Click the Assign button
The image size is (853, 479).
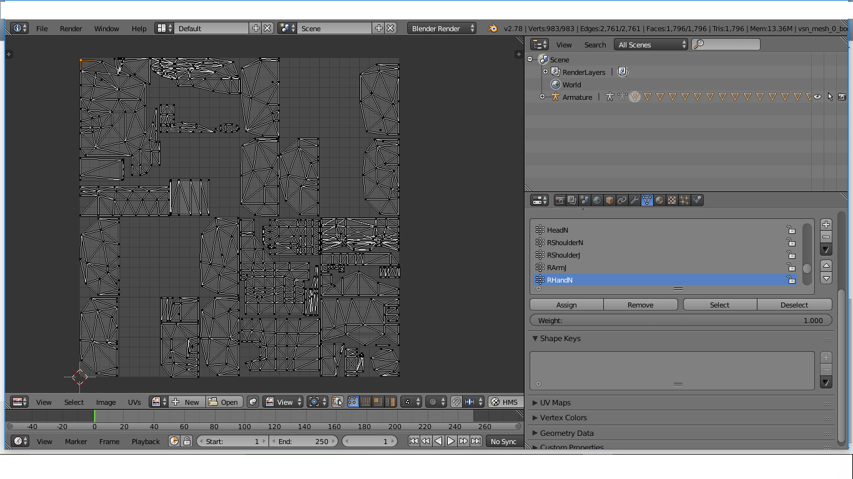566,305
